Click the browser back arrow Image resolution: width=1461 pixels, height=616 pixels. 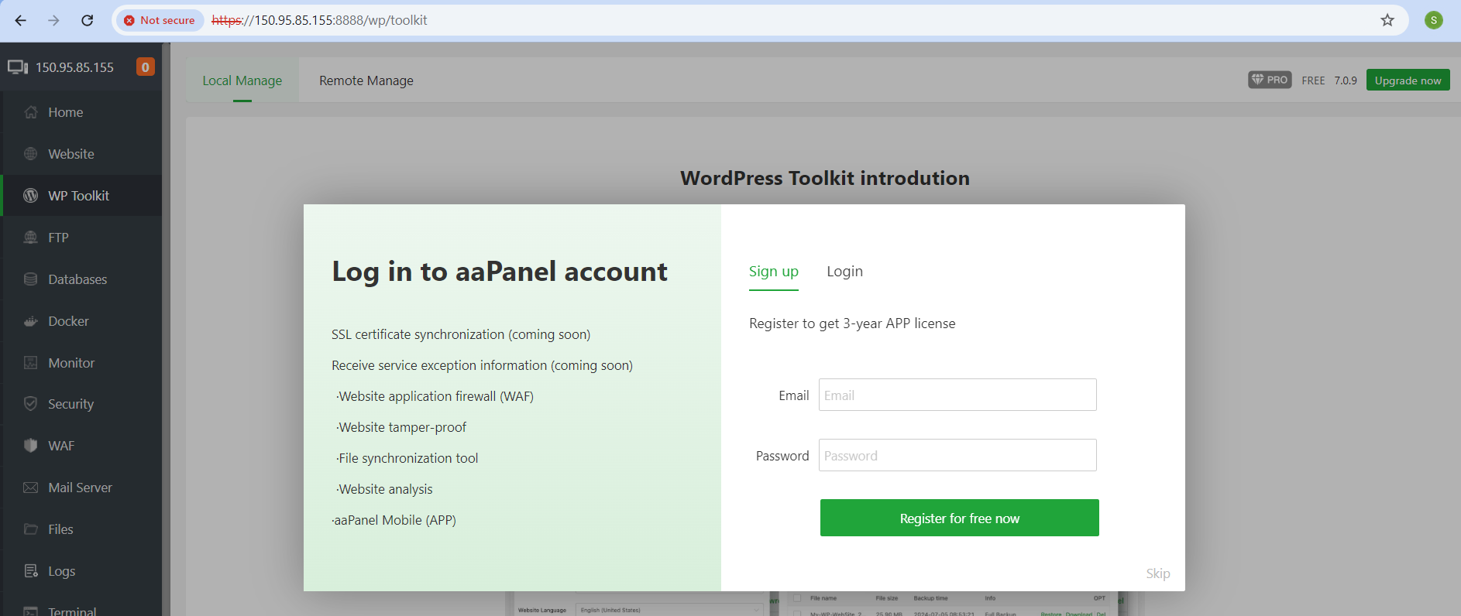(x=21, y=20)
